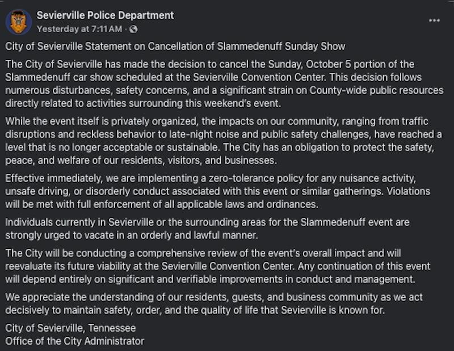Click the paragraph starting "The City of Sevierville has made"

[x=224, y=84]
